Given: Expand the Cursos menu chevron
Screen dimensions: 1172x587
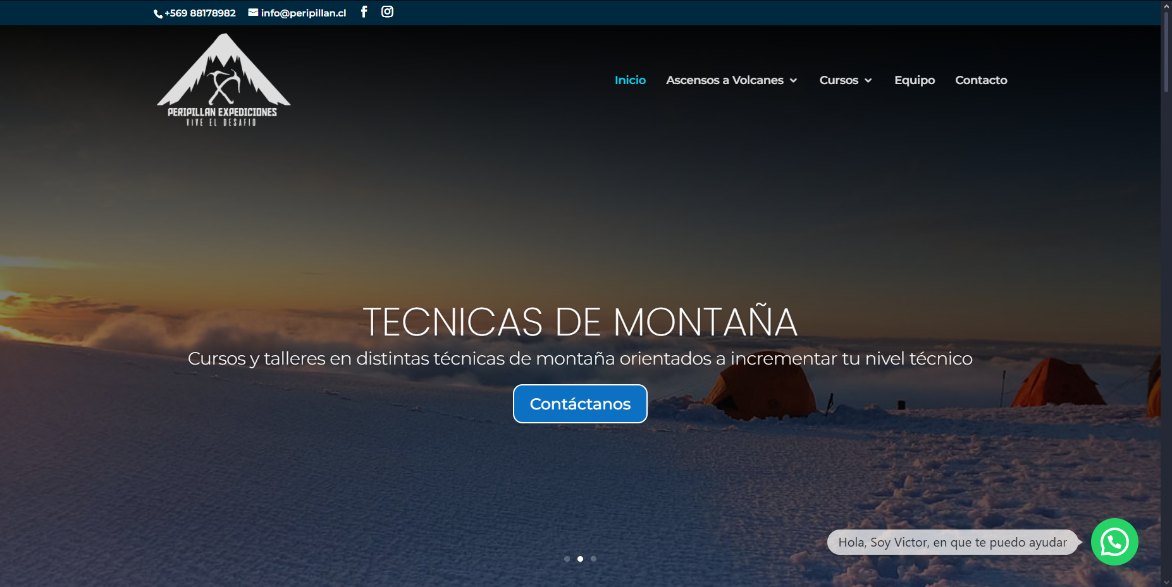Looking at the screenshot, I should (x=868, y=81).
